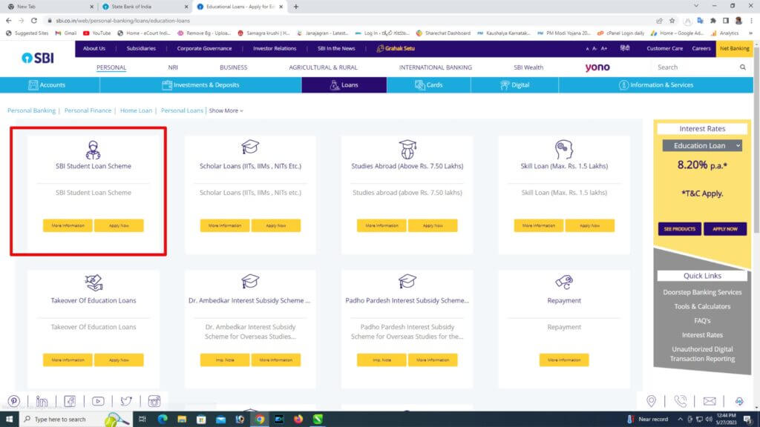Click the Dr. Ambedkar scheme cap icon
The height and width of the screenshot is (427, 760).
point(250,281)
